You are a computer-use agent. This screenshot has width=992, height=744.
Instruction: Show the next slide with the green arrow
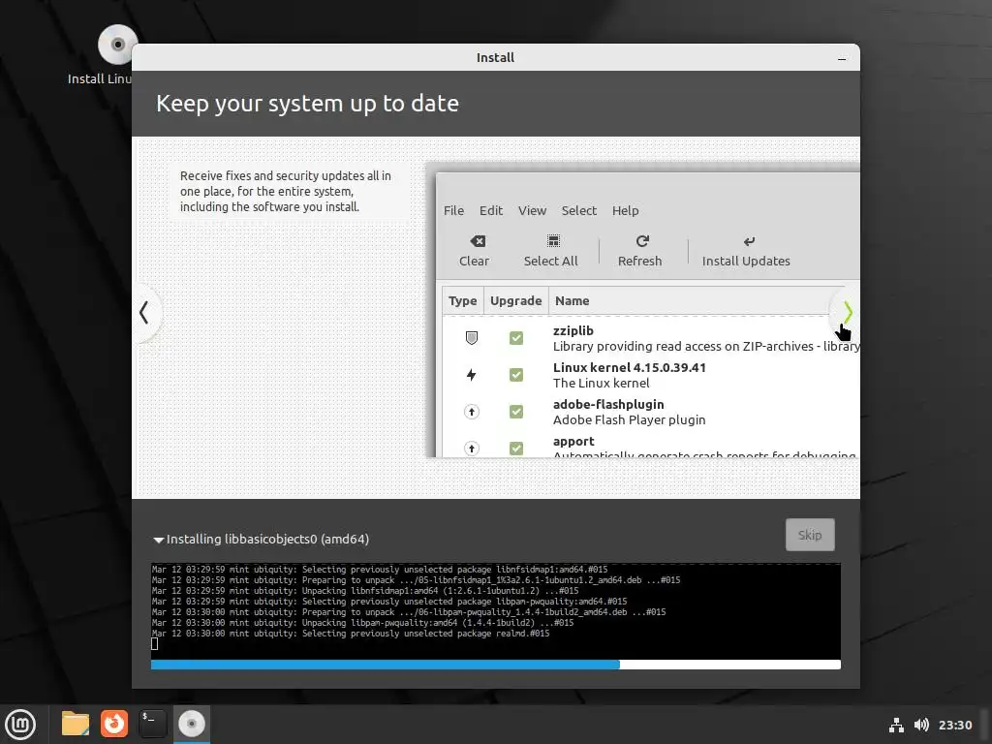click(x=848, y=312)
